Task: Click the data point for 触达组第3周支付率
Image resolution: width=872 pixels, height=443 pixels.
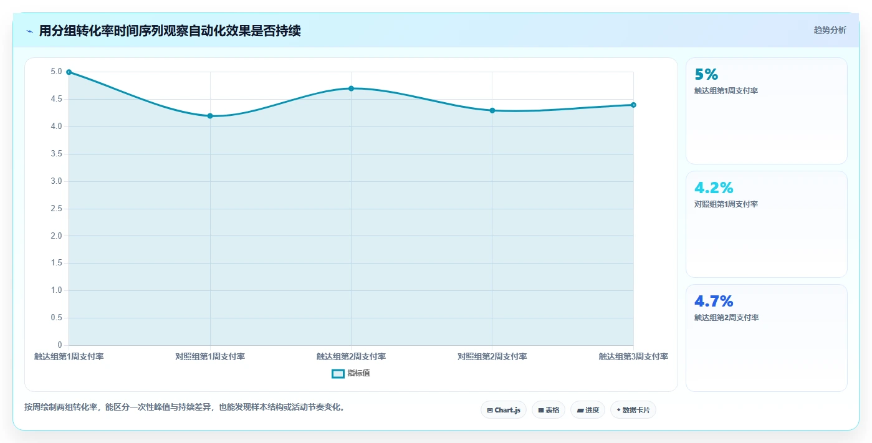Action: coord(633,105)
